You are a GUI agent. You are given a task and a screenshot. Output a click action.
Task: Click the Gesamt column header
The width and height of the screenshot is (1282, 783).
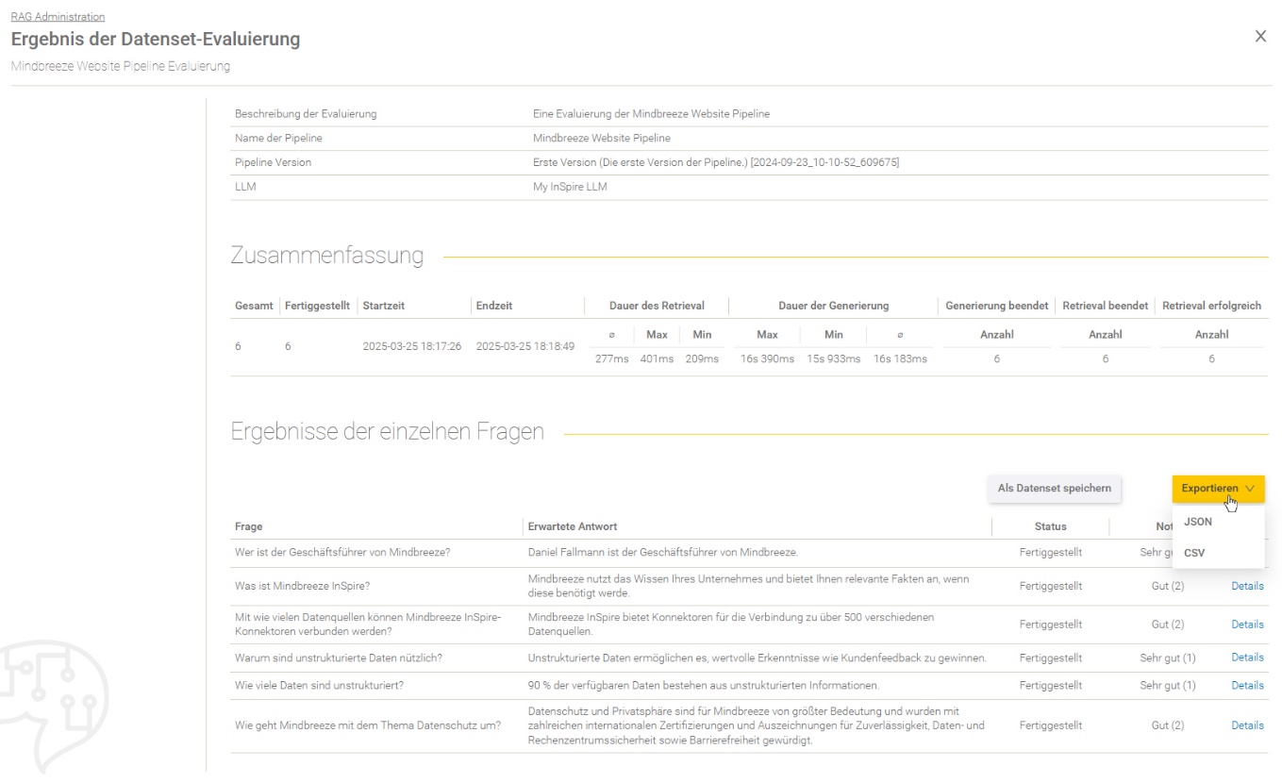tap(254, 306)
